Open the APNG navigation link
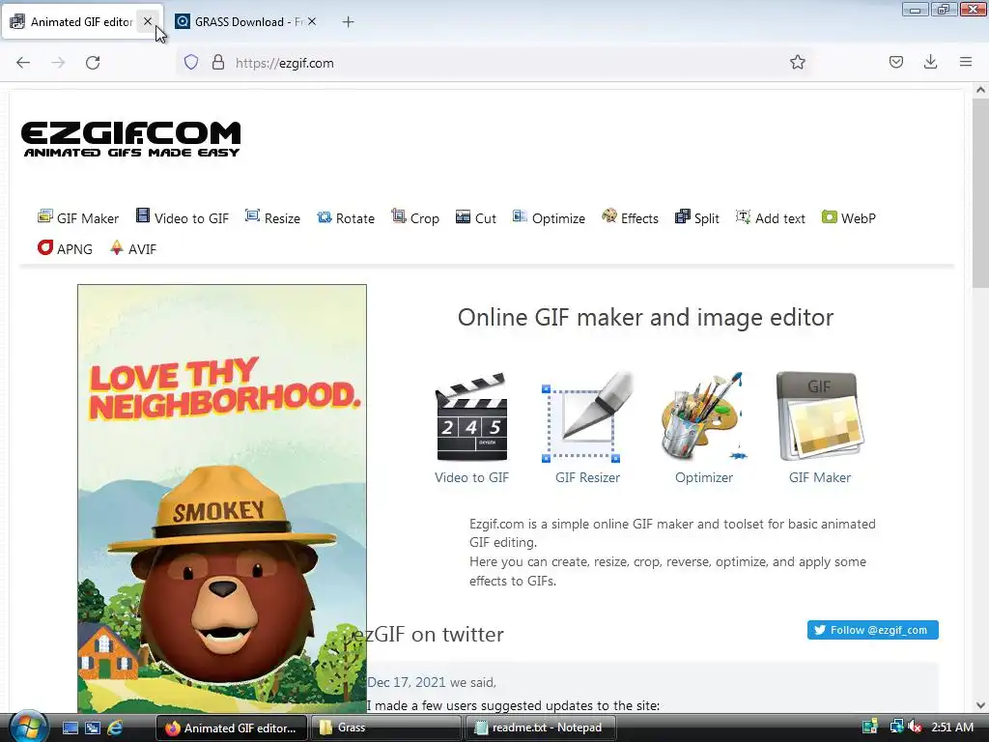Screen dimensions: 989x742 click(x=65, y=248)
